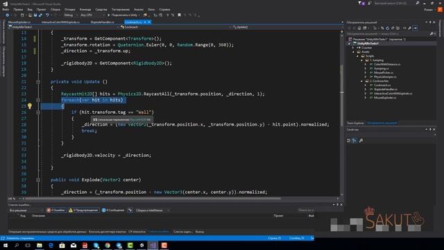Open the Windows Start menu
The image size is (444, 250).
click(6, 245)
